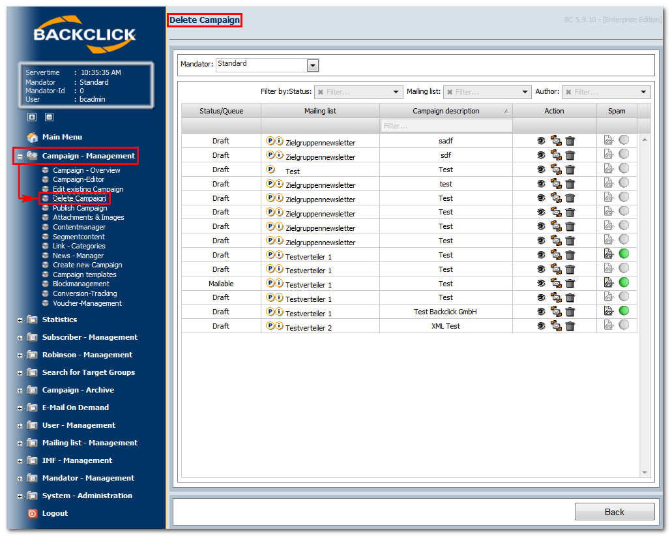Viewport: 670px width, 536px height.
Task: Open spam report document for Test Backclick GmbH
Action: click(x=609, y=311)
